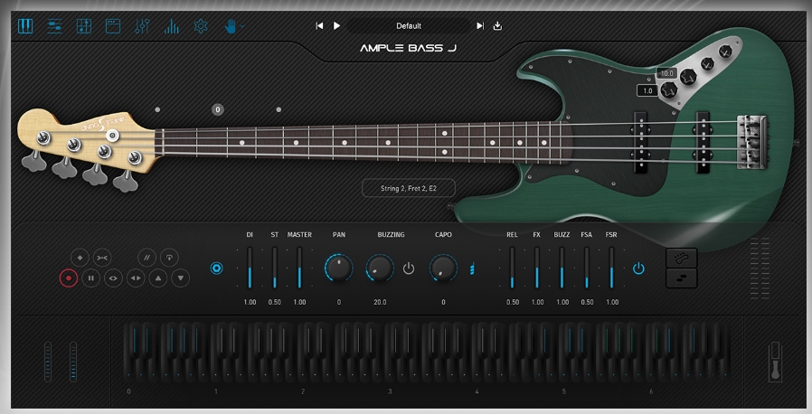812x414 pixels.
Task: Go to previous preset
Action: (319, 26)
